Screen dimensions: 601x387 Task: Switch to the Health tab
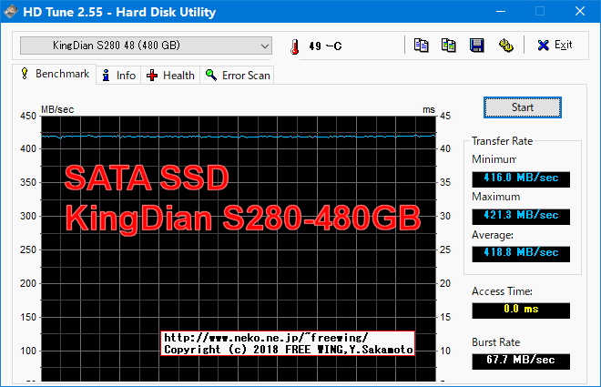point(170,75)
